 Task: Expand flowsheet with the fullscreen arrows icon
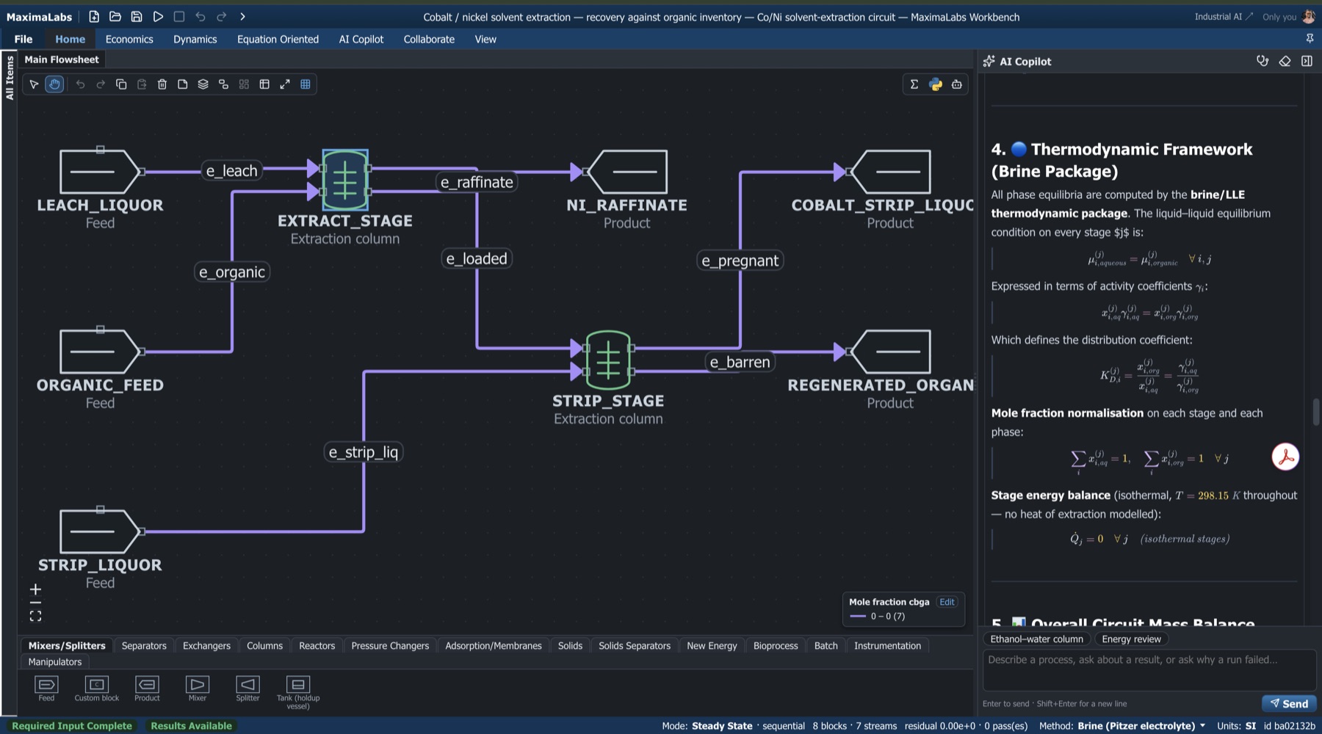point(285,84)
